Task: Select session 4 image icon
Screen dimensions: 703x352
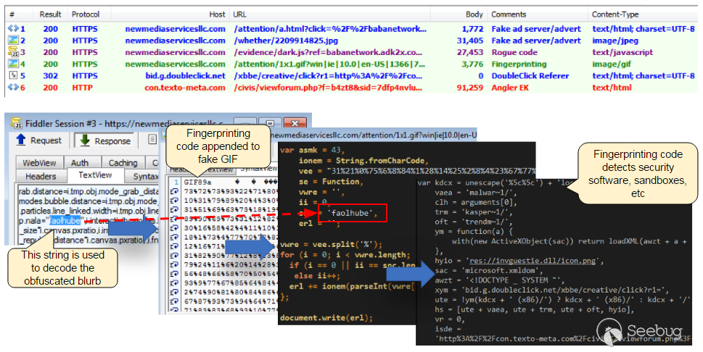Action: [x=12, y=64]
